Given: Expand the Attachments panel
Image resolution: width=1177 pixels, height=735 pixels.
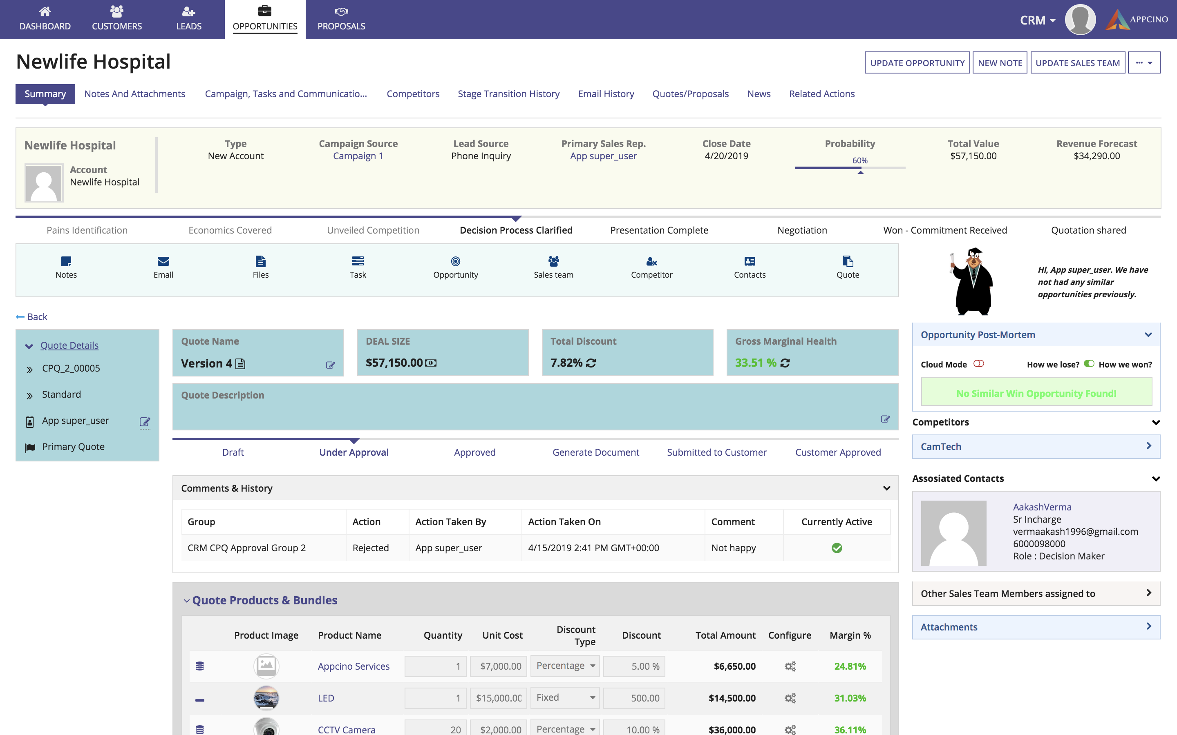Looking at the screenshot, I should tap(1036, 627).
